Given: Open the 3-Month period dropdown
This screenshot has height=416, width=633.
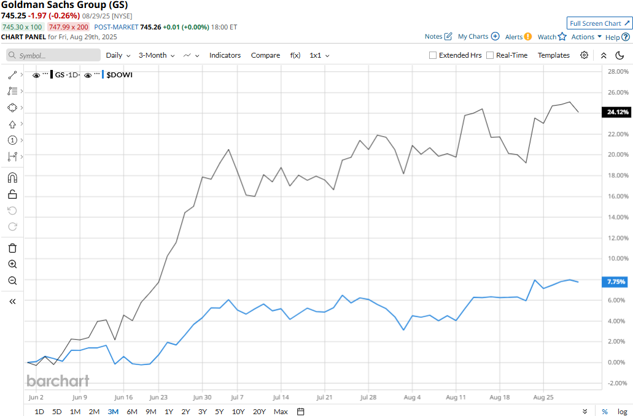Looking at the screenshot, I should (x=157, y=55).
